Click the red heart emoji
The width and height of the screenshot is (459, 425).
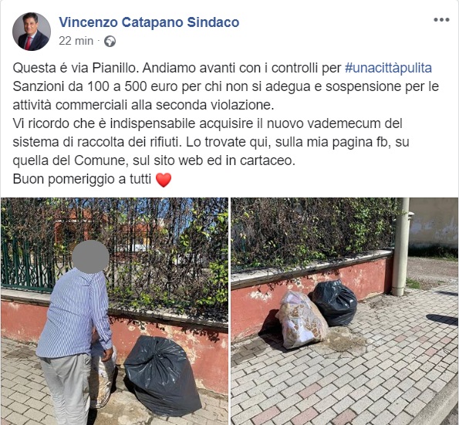(x=164, y=180)
